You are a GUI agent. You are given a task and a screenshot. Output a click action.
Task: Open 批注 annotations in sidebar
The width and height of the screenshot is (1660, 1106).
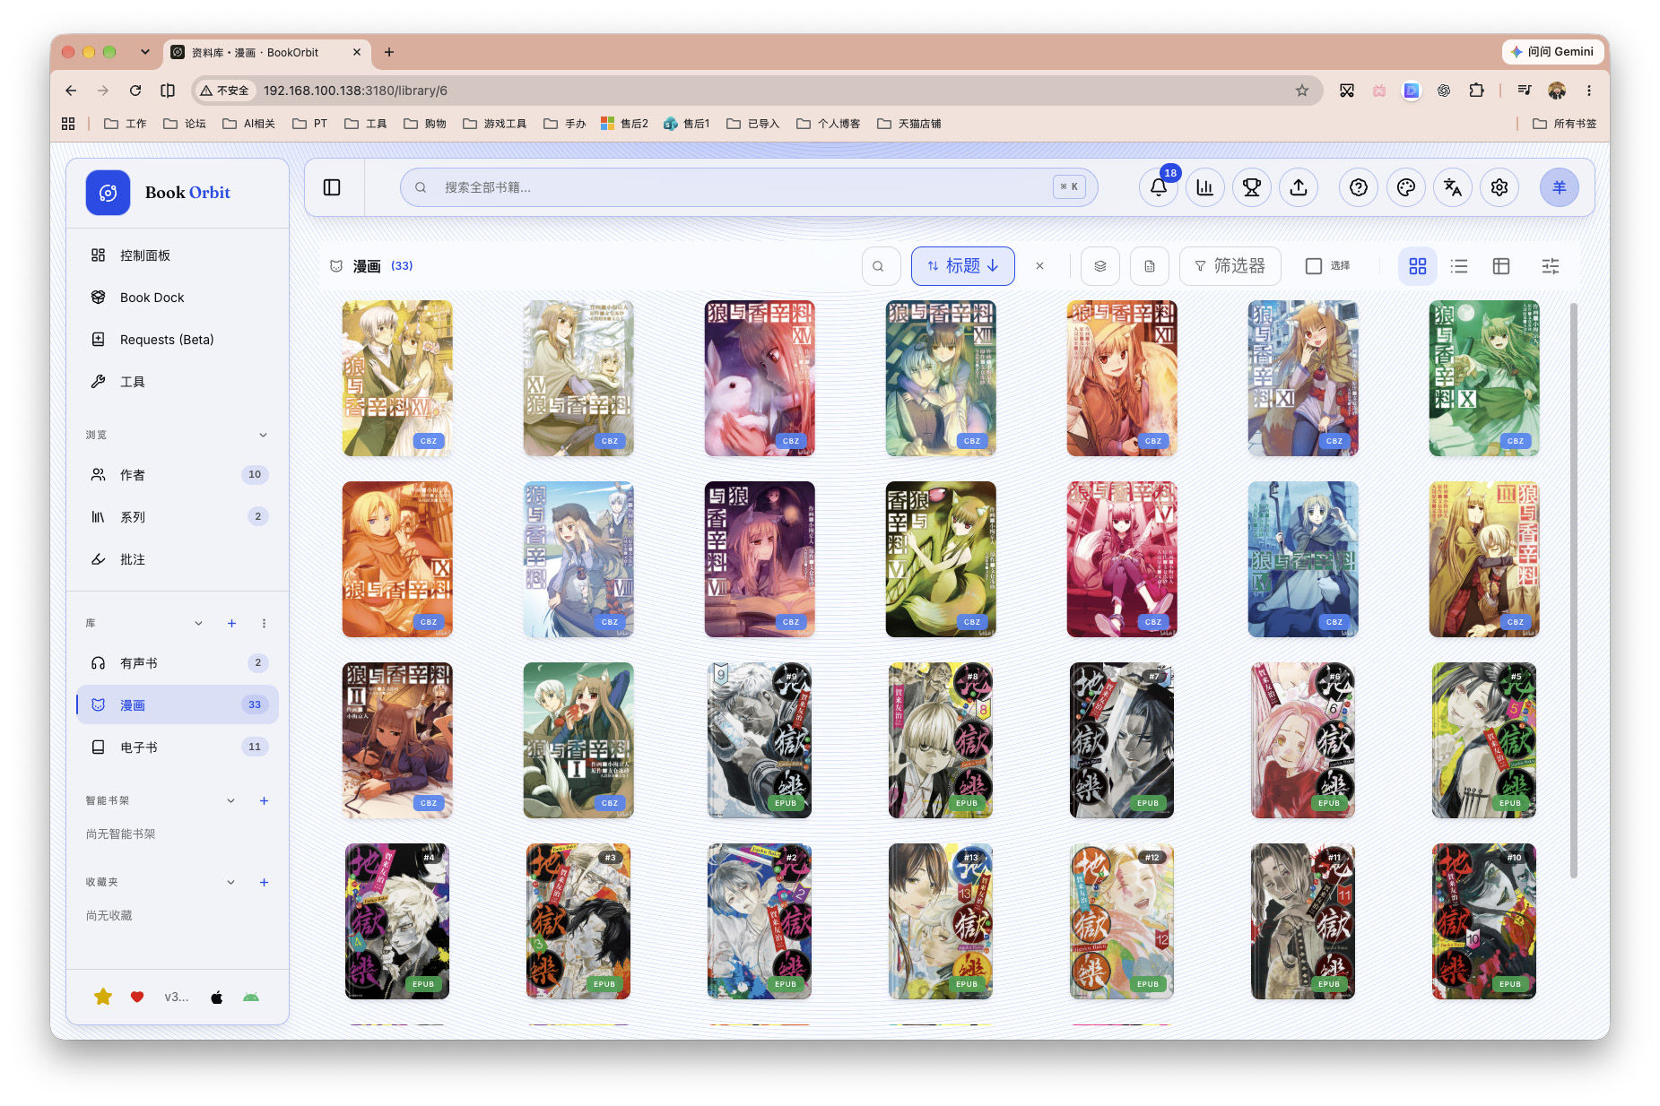[178, 559]
